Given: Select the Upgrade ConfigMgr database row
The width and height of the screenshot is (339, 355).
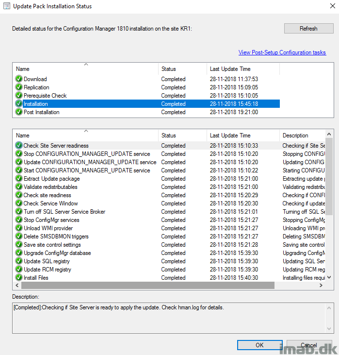Looking at the screenshot, I should 169,253.
